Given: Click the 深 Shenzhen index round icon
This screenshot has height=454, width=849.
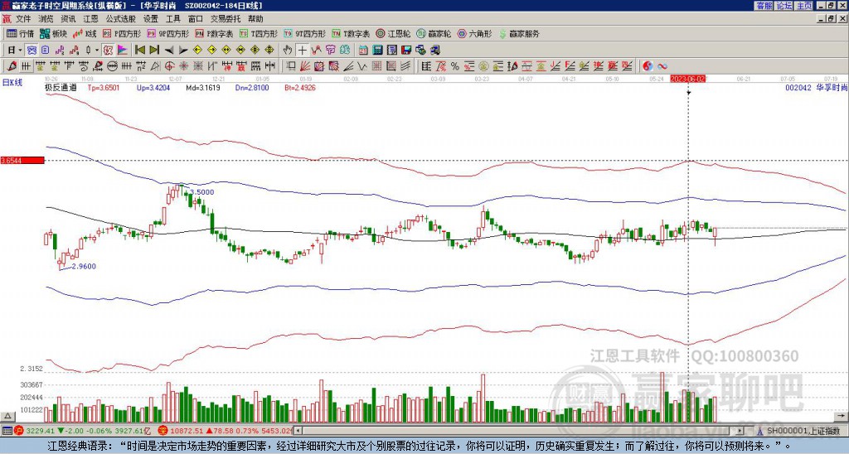Looking at the screenshot, I should [163, 431].
